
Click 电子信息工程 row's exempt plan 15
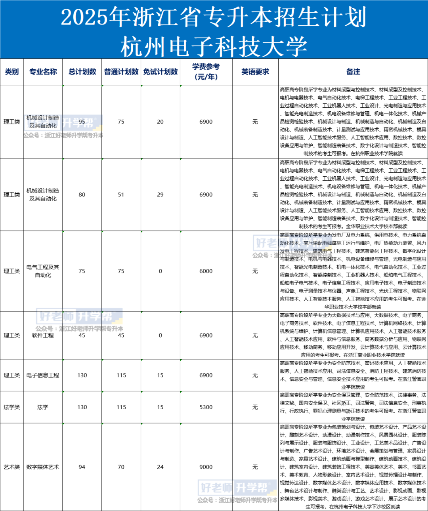click(x=160, y=375)
